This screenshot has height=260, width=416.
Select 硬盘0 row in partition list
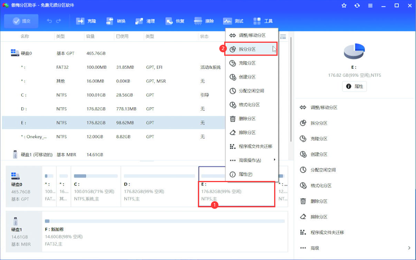click(113, 53)
